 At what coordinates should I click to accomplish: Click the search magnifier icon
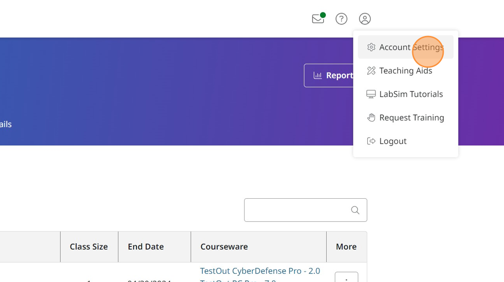(355, 210)
